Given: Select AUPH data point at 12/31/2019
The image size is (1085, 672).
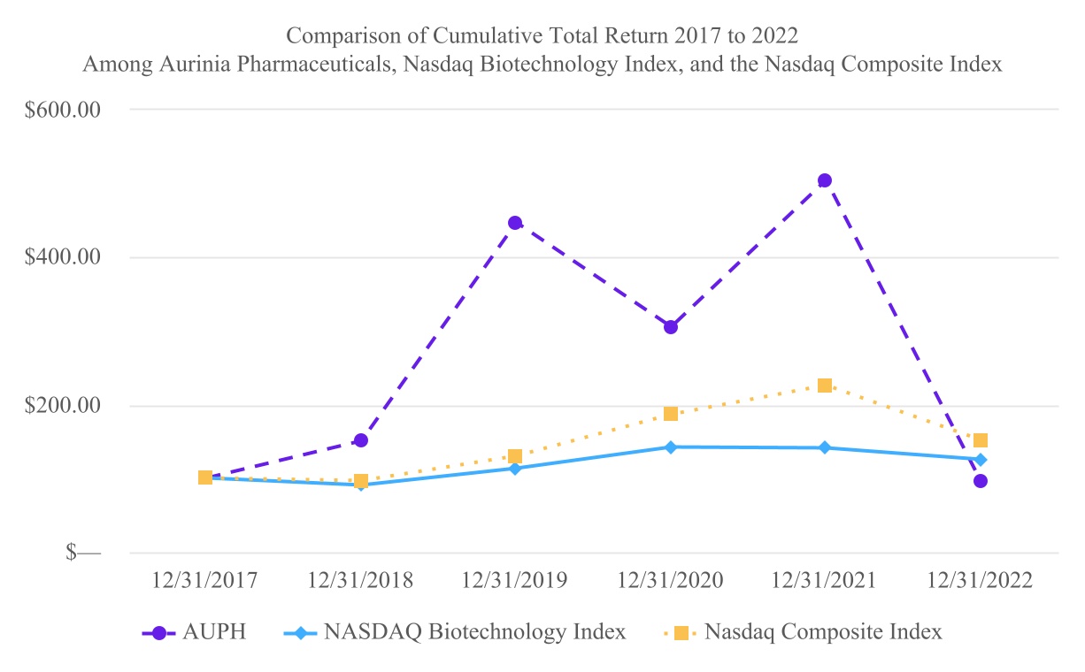Looking at the screenshot, I should point(515,223).
